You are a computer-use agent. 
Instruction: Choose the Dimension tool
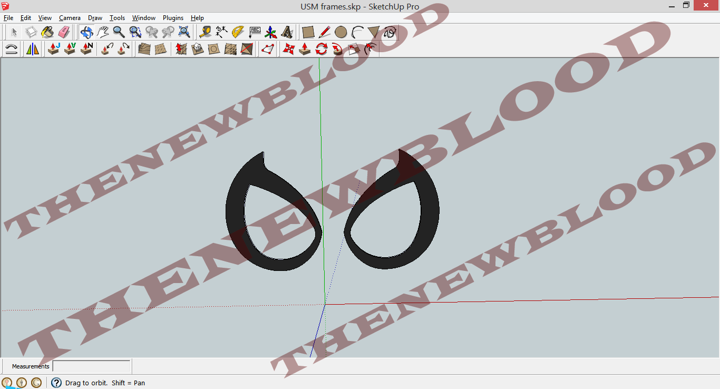click(222, 32)
